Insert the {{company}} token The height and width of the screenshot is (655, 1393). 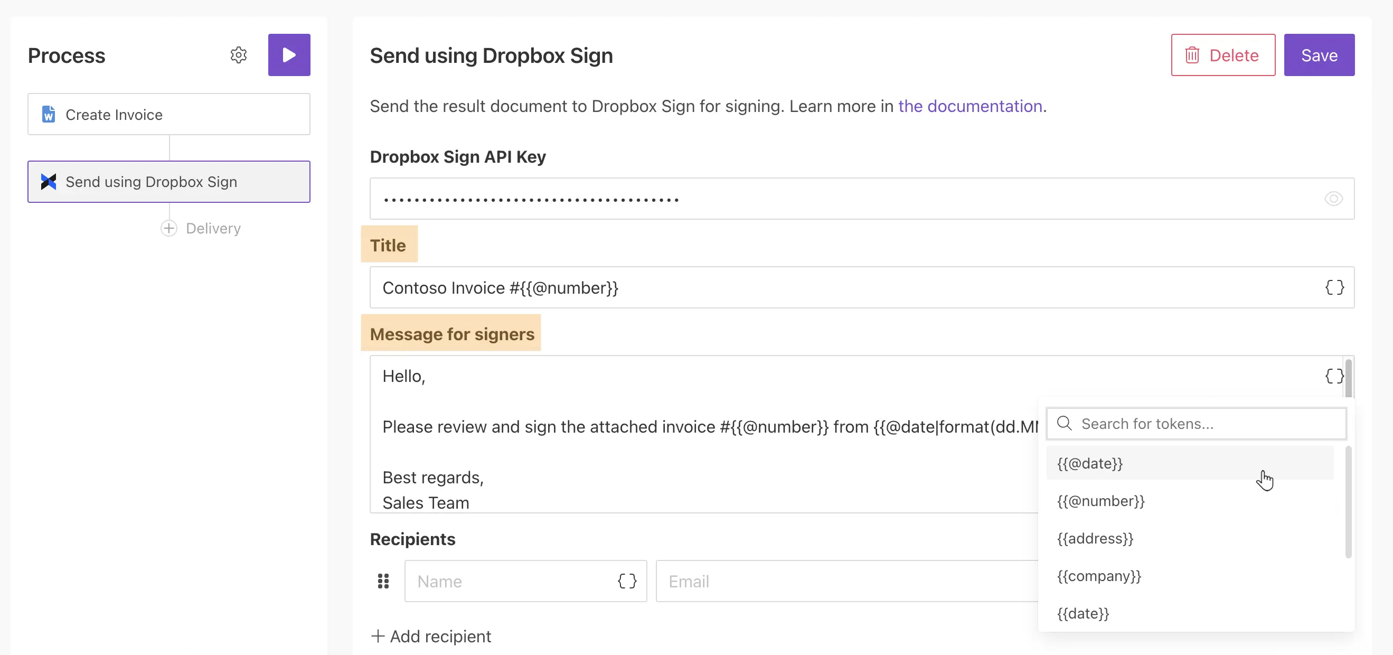(1190, 575)
